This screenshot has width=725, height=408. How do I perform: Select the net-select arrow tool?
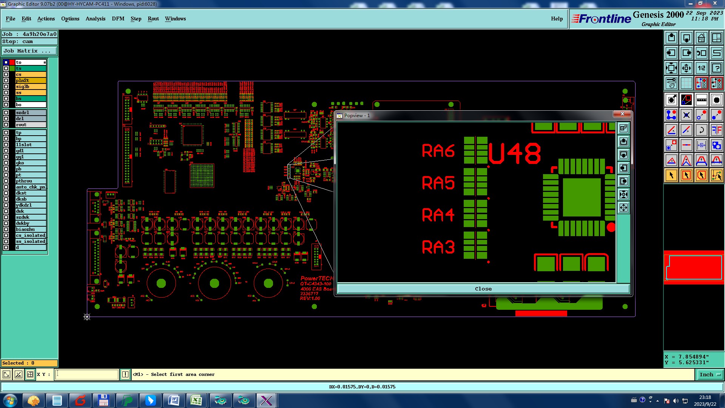pos(716,175)
